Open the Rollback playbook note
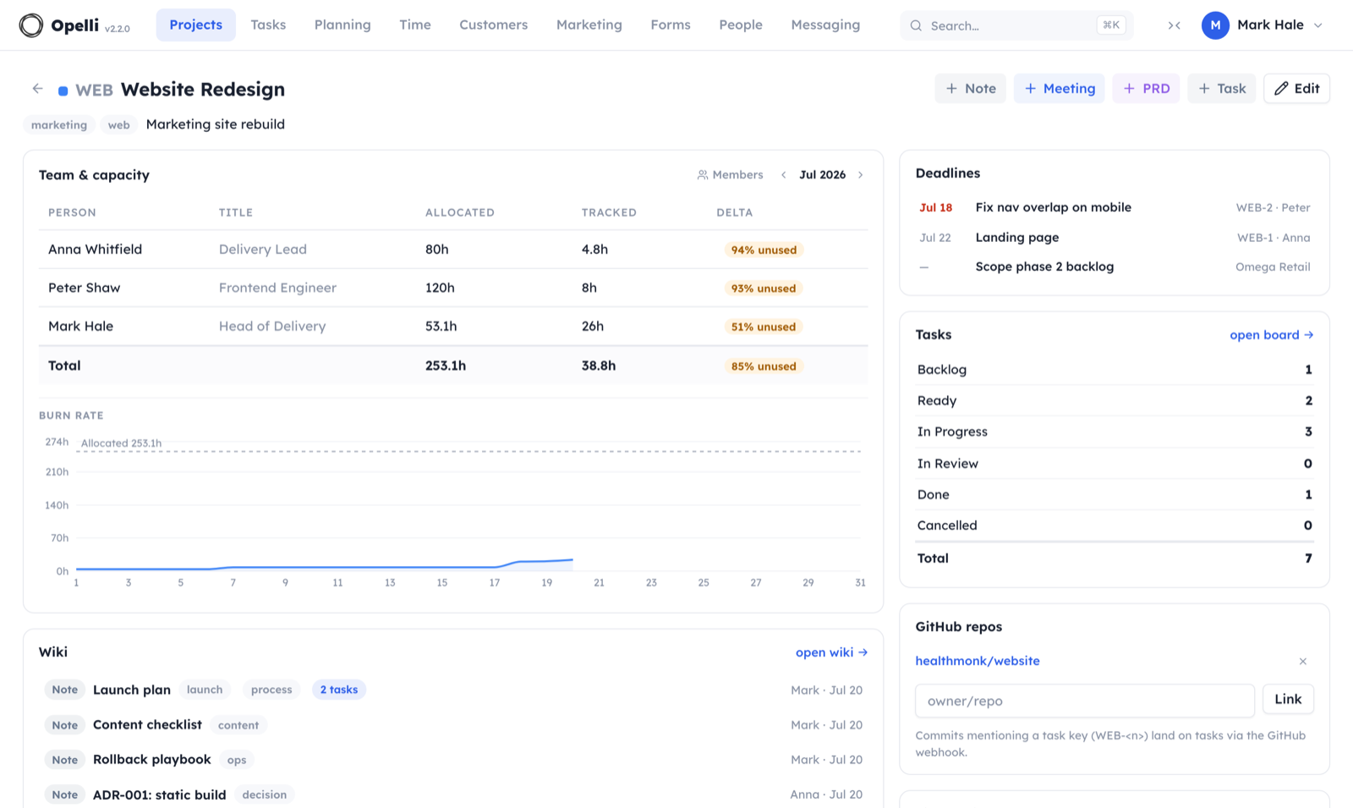Screen dimensions: 1353x808 (x=152, y=760)
